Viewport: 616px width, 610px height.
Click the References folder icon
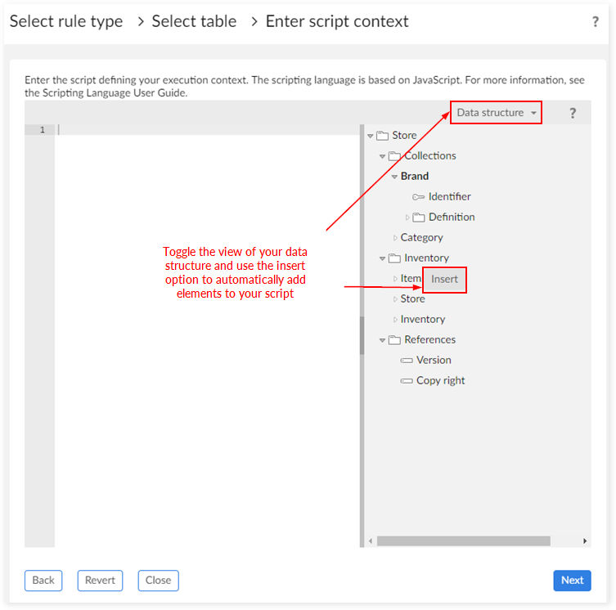coord(394,340)
